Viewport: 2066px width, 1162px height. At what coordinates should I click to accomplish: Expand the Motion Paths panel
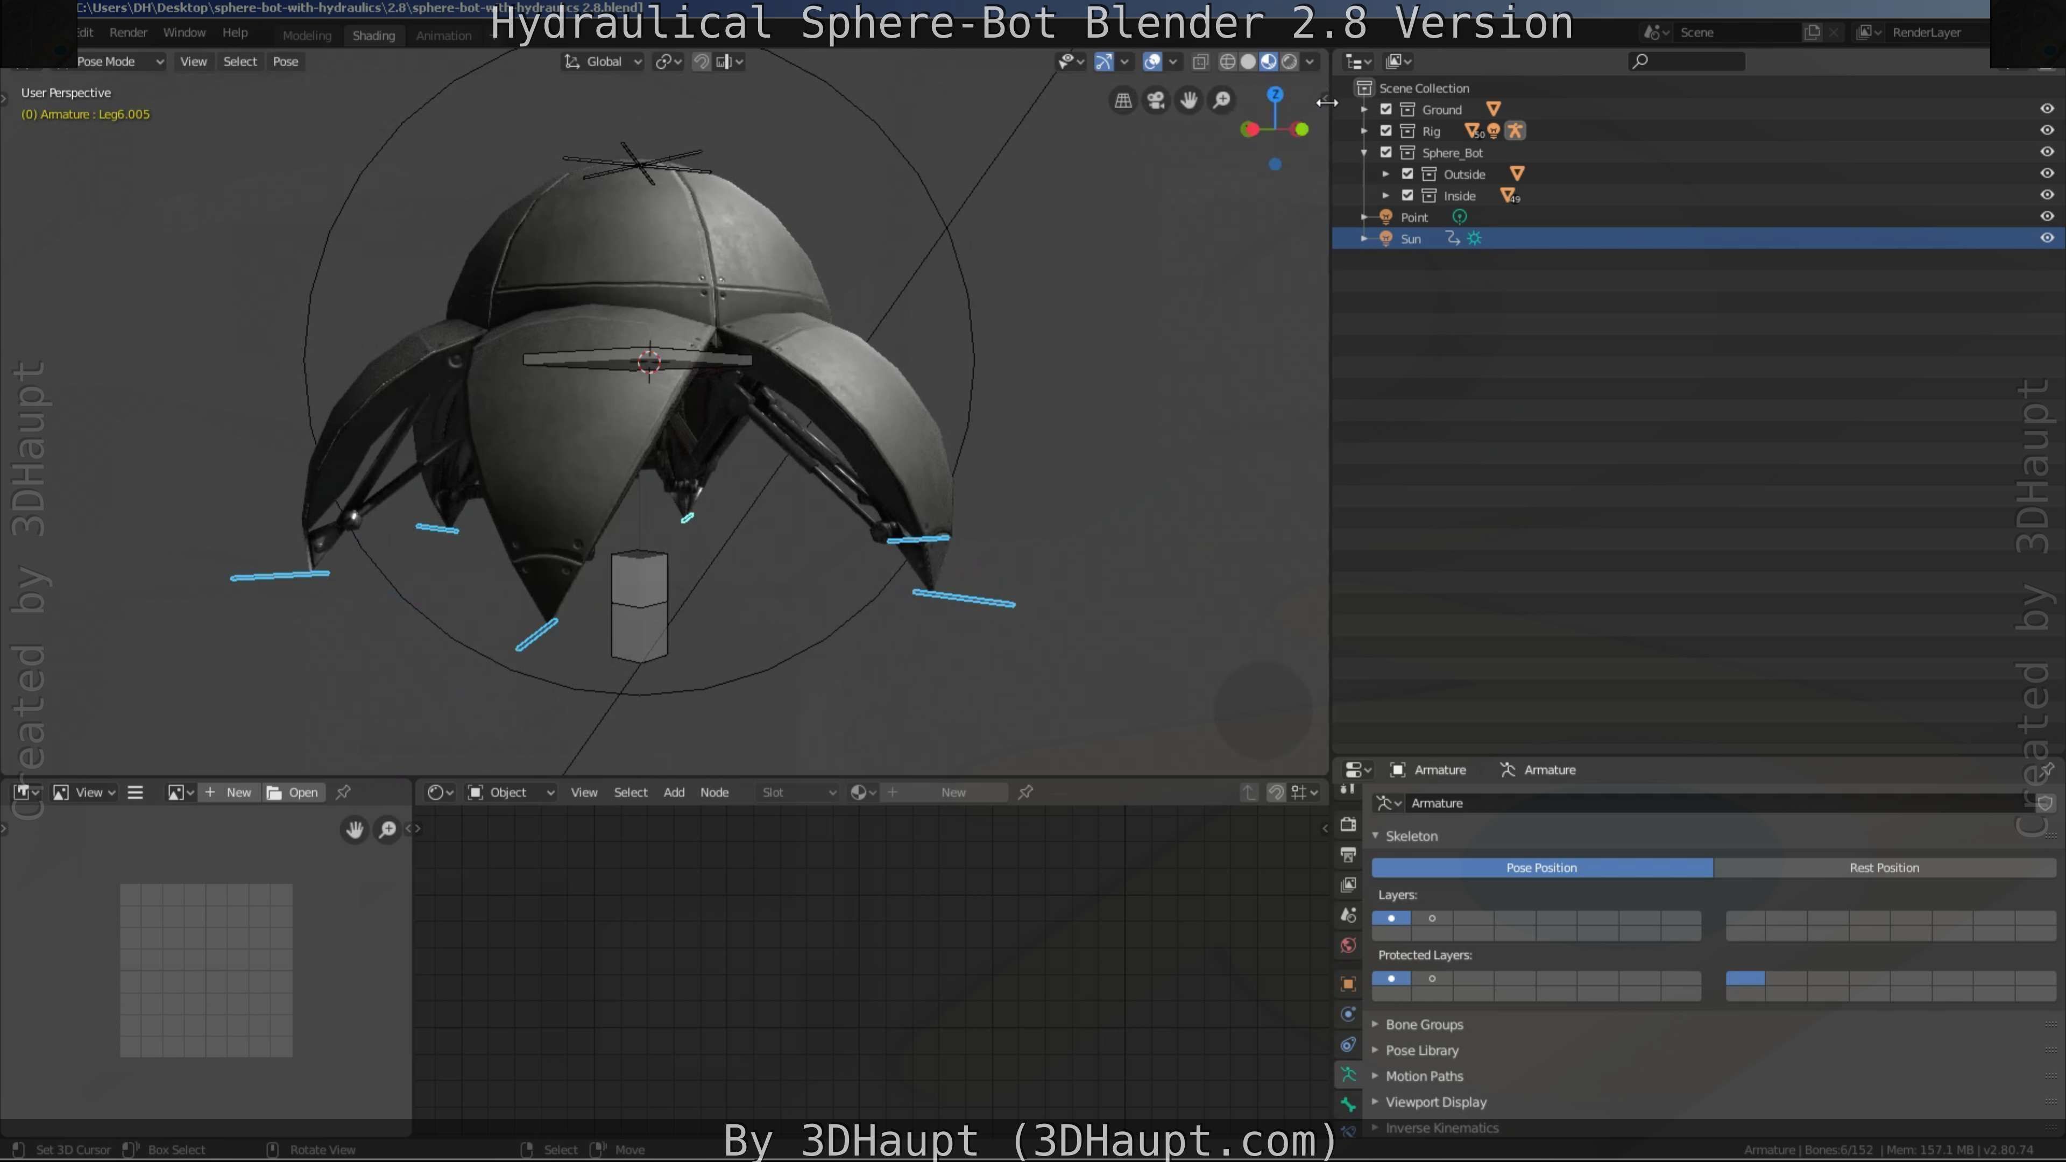click(1424, 1076)
